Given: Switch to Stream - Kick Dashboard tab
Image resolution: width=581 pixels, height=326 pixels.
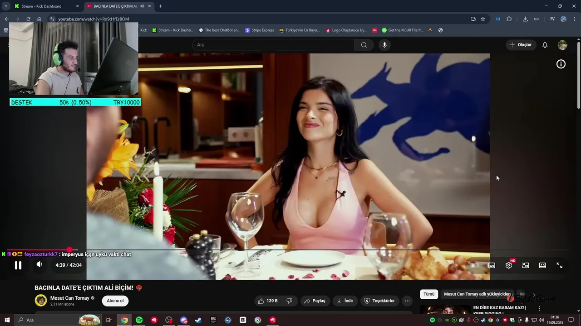Looking at the screenshot, I should click(45, 6).
